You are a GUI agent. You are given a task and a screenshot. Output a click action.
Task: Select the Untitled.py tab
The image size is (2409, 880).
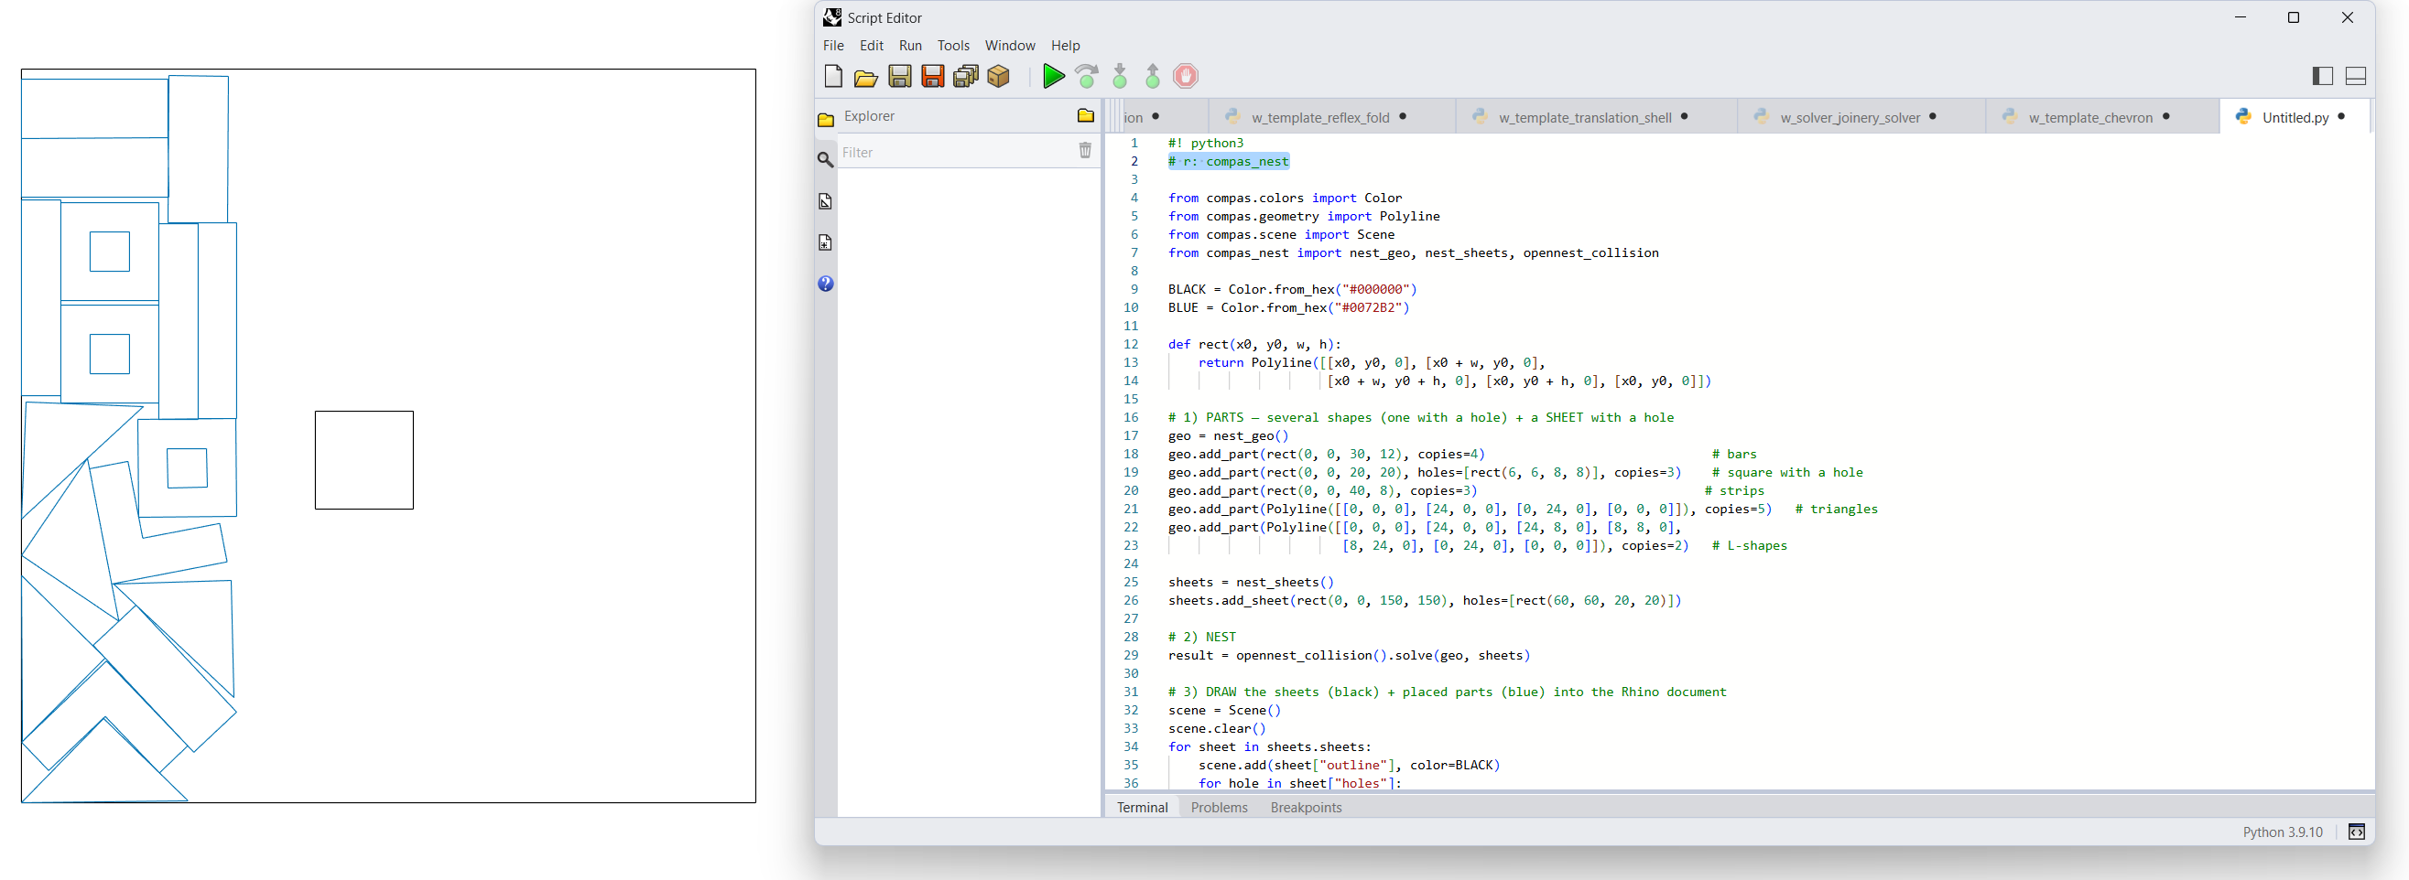2295,118
